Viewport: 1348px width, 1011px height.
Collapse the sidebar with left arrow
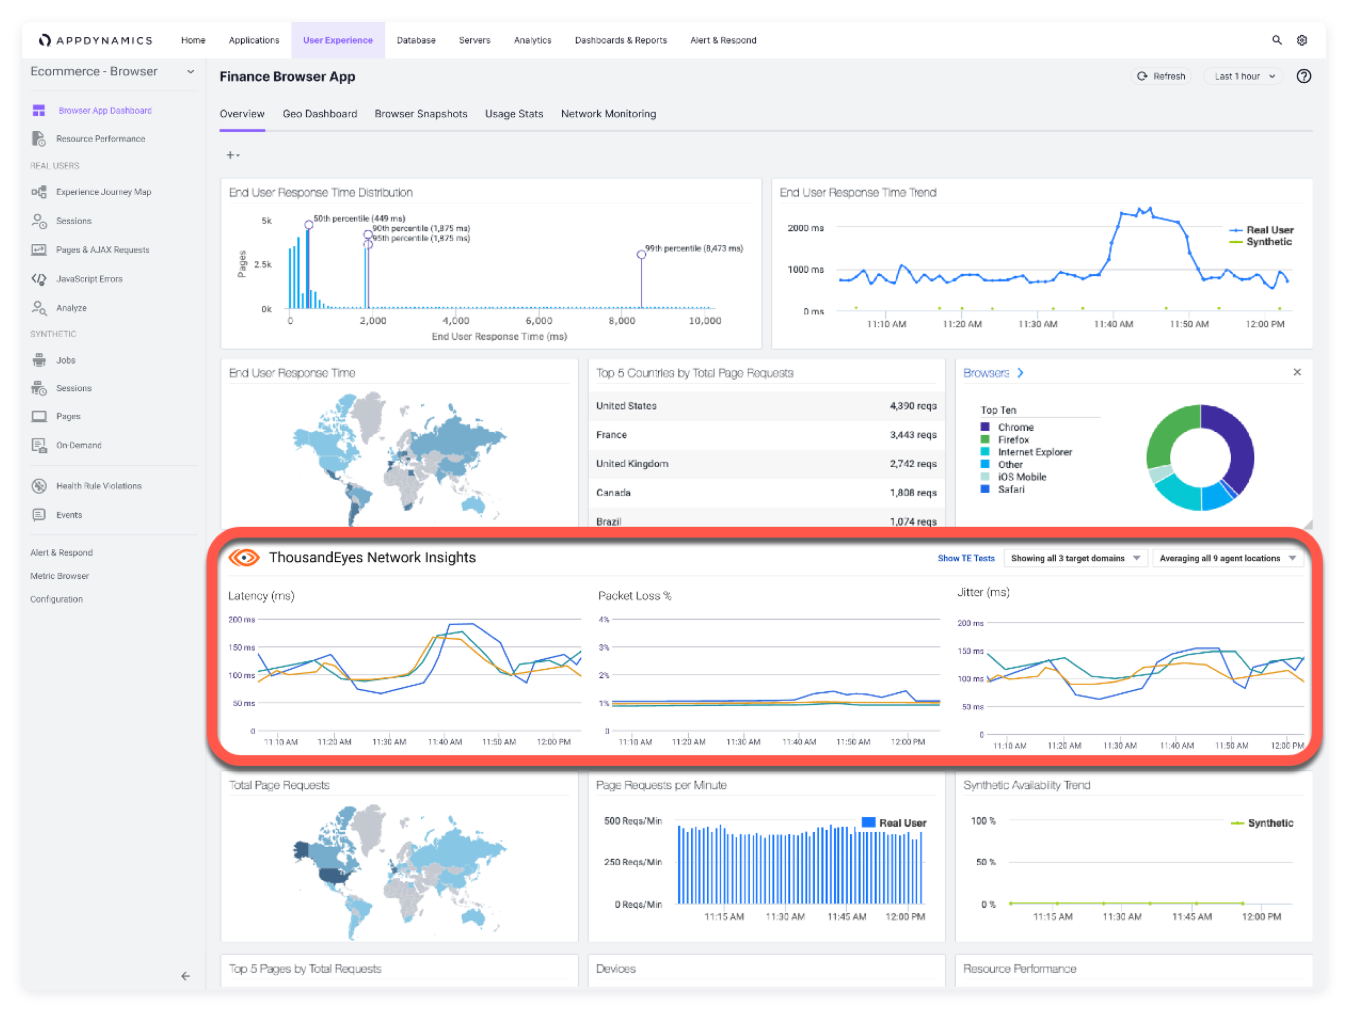186,976
